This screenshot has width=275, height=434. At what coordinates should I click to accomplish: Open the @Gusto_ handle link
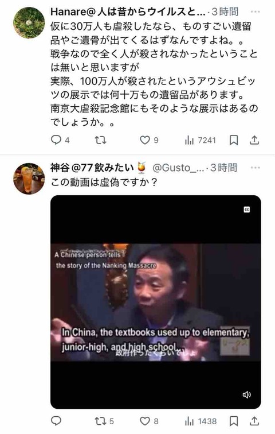pyautogui.click(x=178, y=168)
